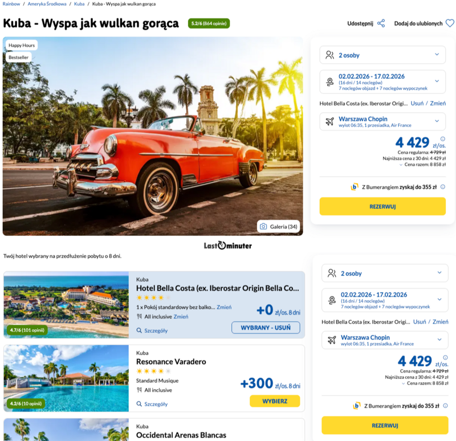Expand the top 2 osoby dropdown
The image size is (456, 441).
click(382, 55)
